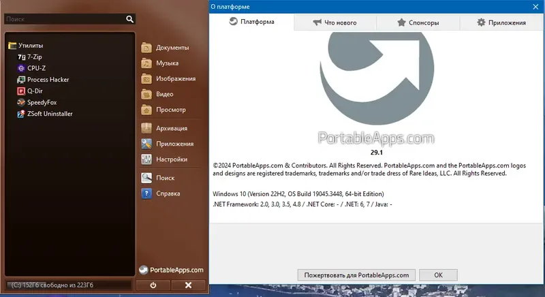Screen dimensions: 545x297
Task: Click the ©2024 copyright notice text
Action: coord(369,170)
